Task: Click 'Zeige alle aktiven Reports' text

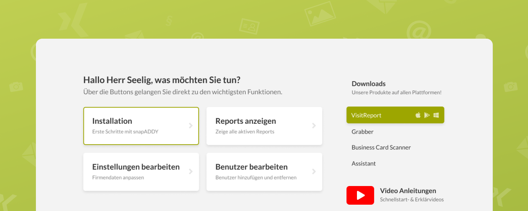Action: pyautogui.click(x=245, y=132)
